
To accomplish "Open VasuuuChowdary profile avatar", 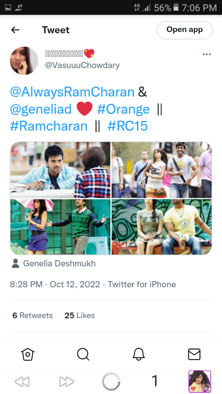I will coord(24,61).
